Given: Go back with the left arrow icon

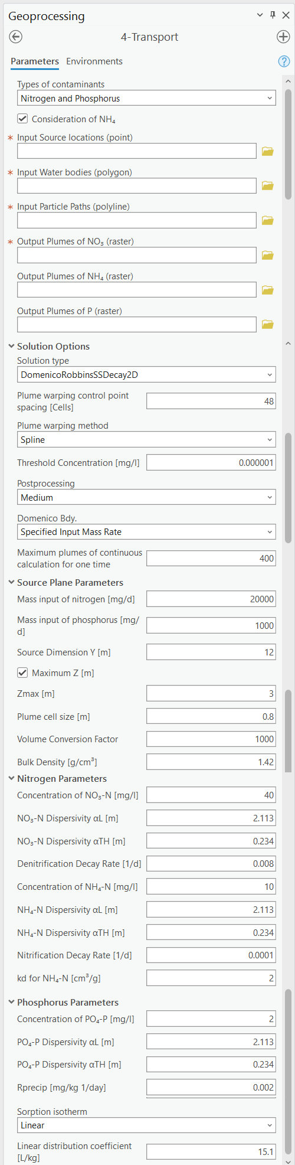Looking at the screenshot, I should (16, 37).
